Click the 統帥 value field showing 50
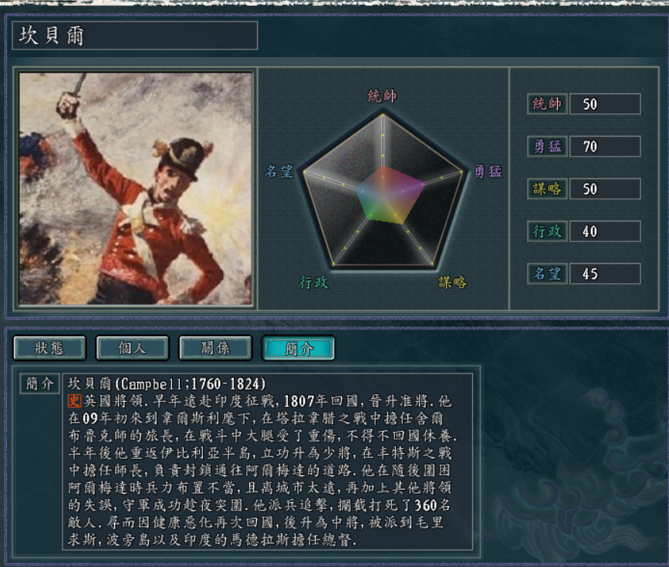The width and height of the screenshot is (669, 567). click(x=605, y=103)
